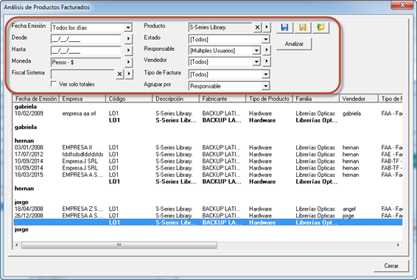Open Moneda lookup arrow button
This screenshot has width=417, height=280.
click(128, 62)
